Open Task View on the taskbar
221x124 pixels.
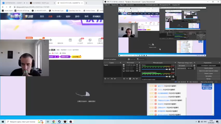tap(48, 122)
